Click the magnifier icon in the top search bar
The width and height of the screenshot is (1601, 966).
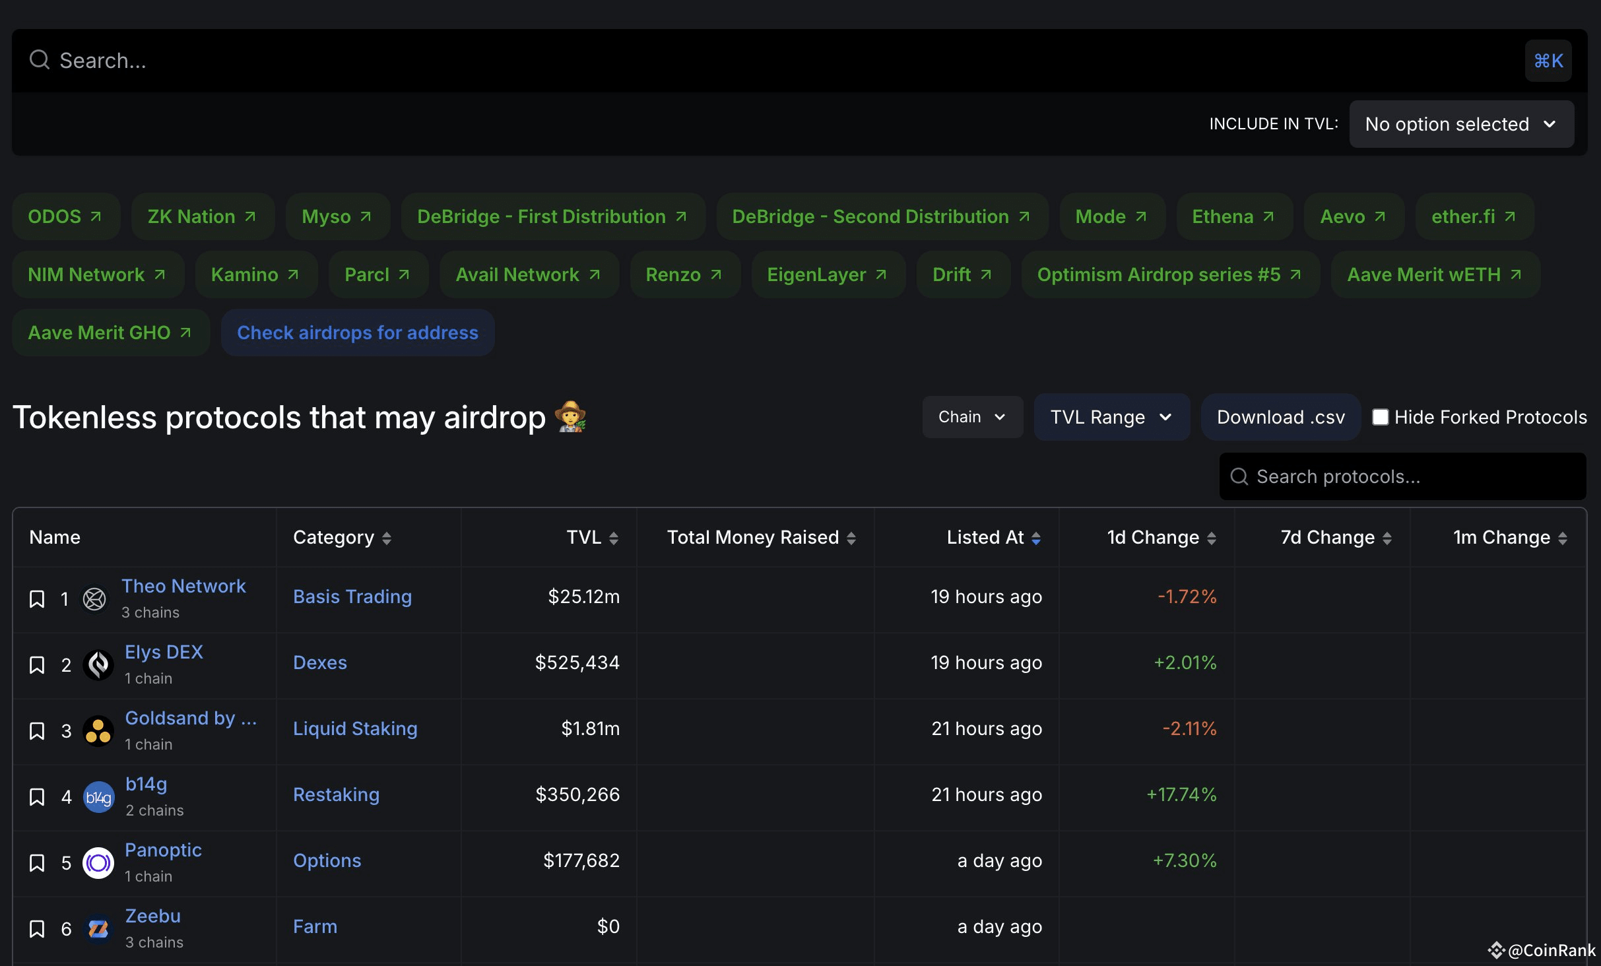[x=39, y=59]
